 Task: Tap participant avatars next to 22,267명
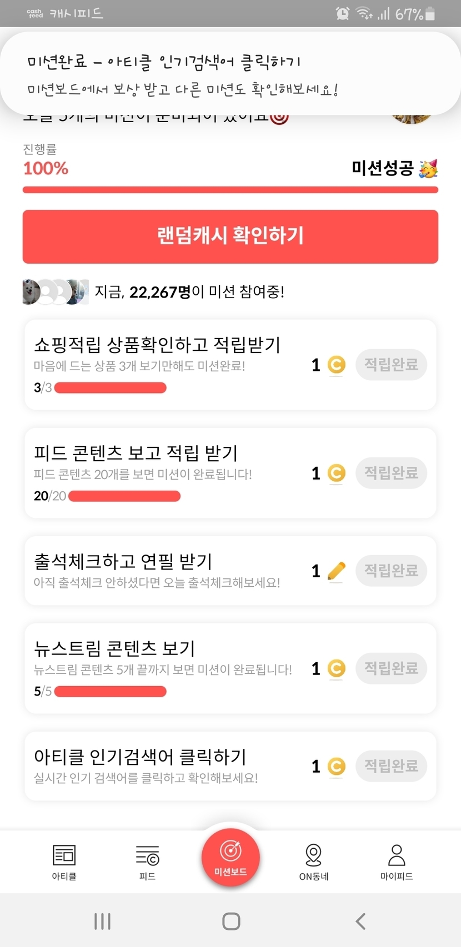pyautogui.click(x=55, y=292)
